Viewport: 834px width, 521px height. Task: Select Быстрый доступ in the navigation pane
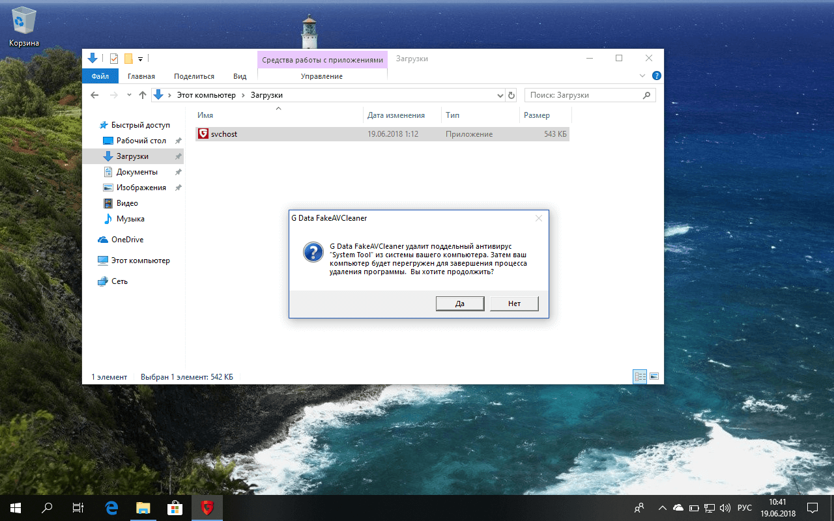pyautogui.click(x=140, y=125)
